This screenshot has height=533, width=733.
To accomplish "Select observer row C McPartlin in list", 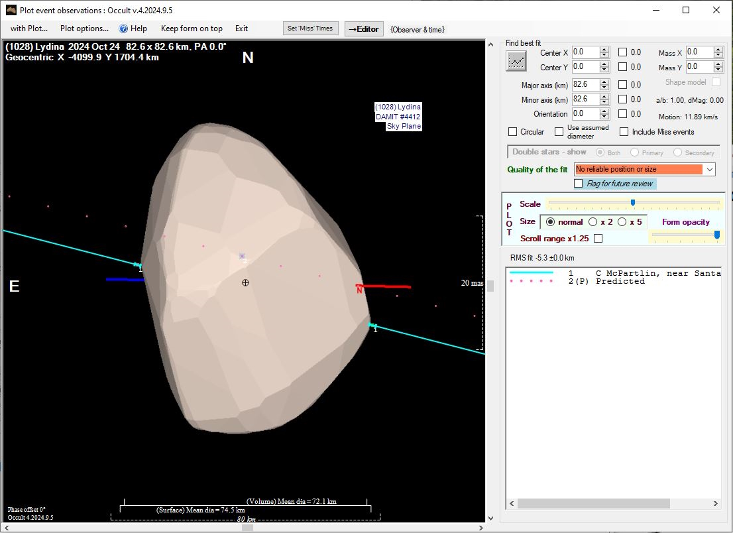I will 614,273.
